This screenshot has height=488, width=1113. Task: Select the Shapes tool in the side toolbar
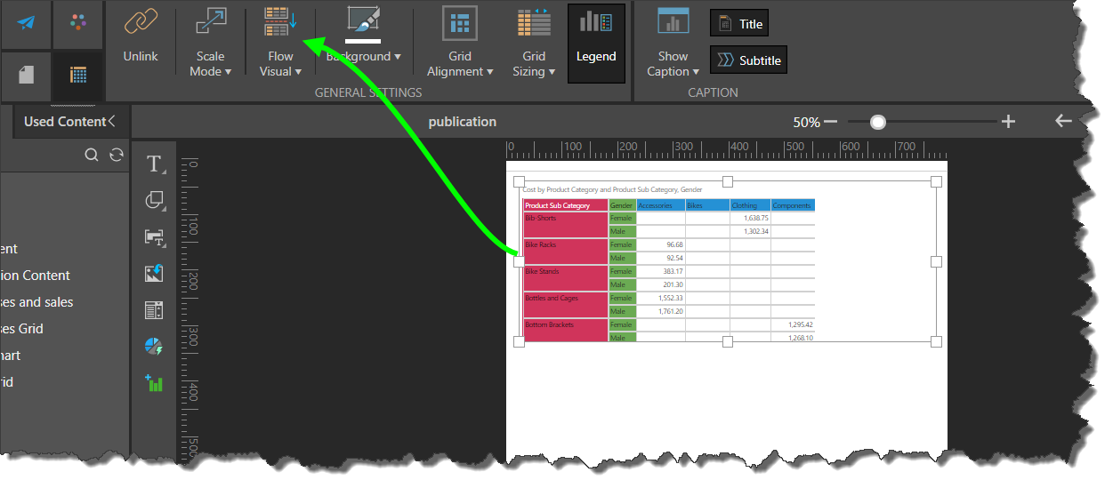[x=155, y=201]
